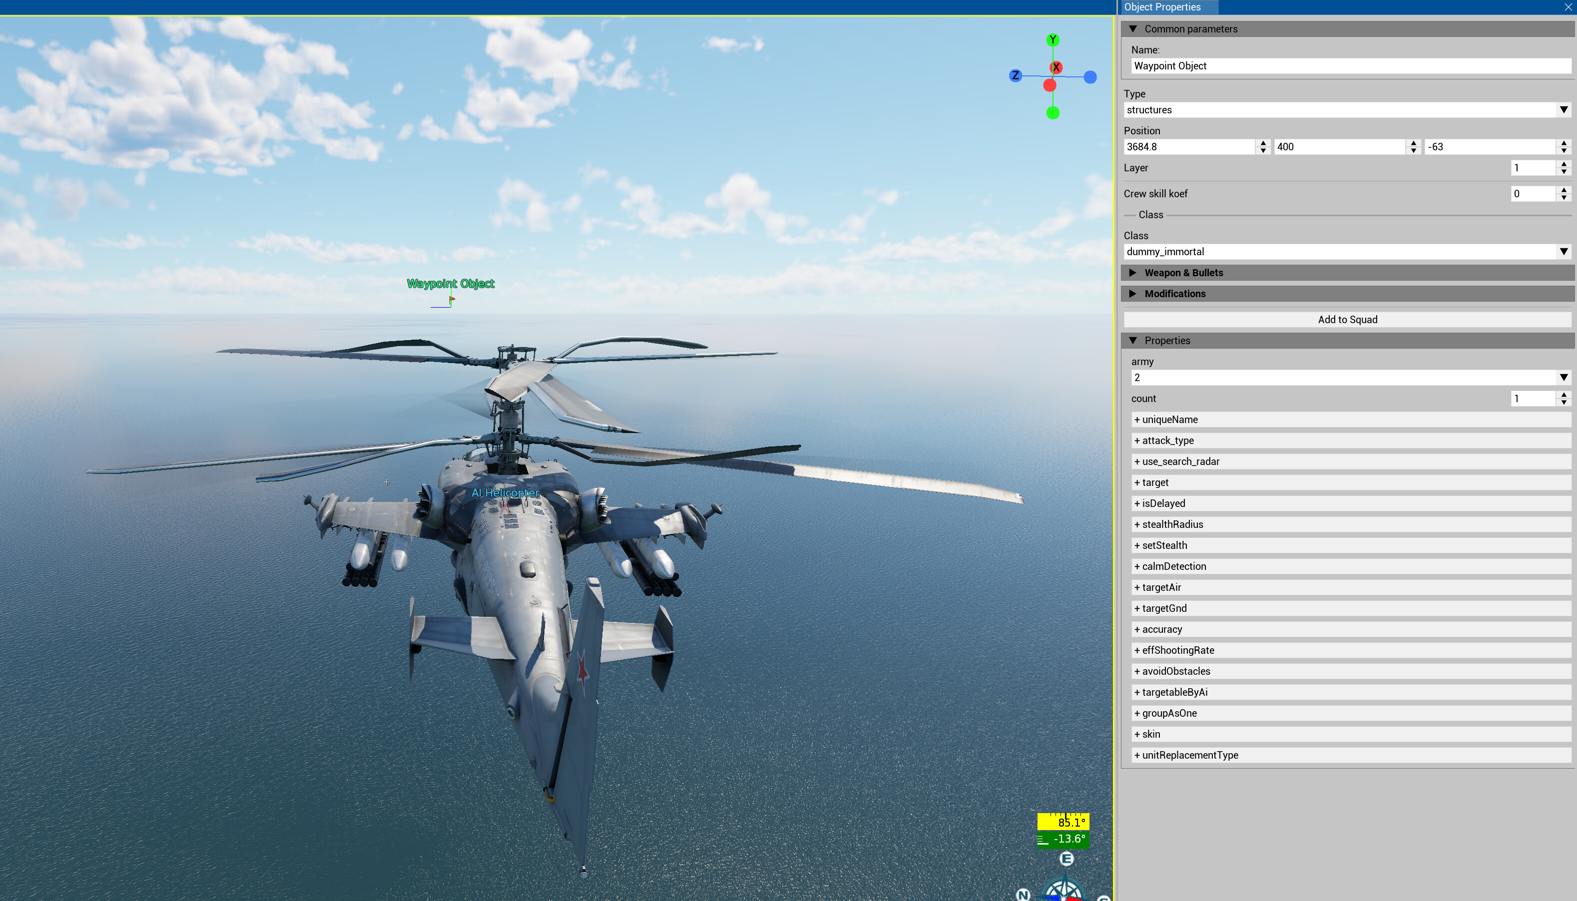The height and width of the screenshot is (901, 1577).
Task: Click the bottom green gizmo axis dot
Action: [x=1052, y=113]
